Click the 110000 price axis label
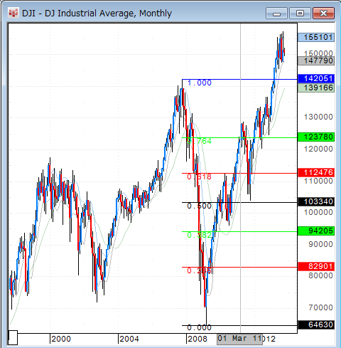Image resolution: width=341 pixels, height=348 pixels. pos(318,181)
